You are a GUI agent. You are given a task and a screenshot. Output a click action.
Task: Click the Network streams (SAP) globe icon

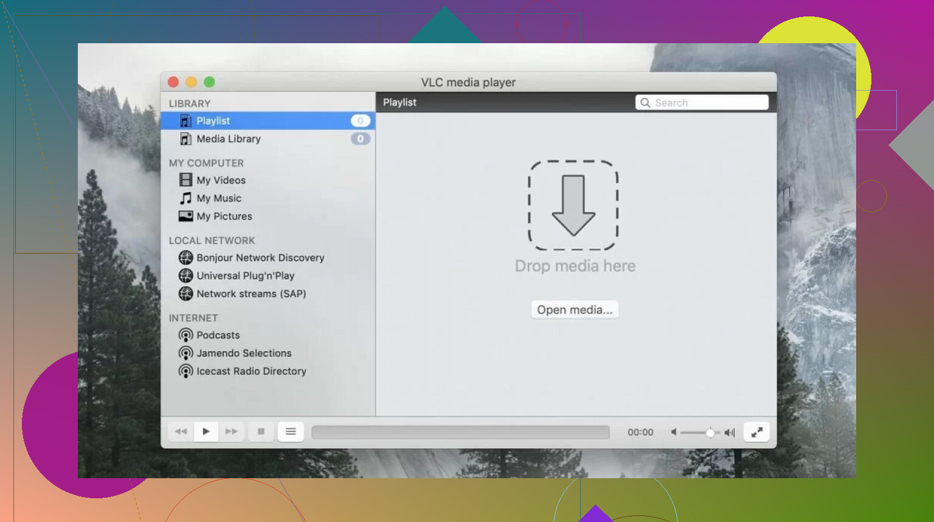coord(185,294)
